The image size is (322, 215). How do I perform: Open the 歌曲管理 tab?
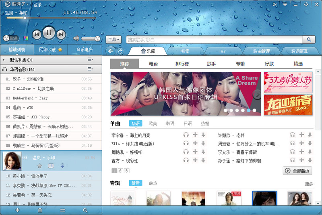coord(261,51)
